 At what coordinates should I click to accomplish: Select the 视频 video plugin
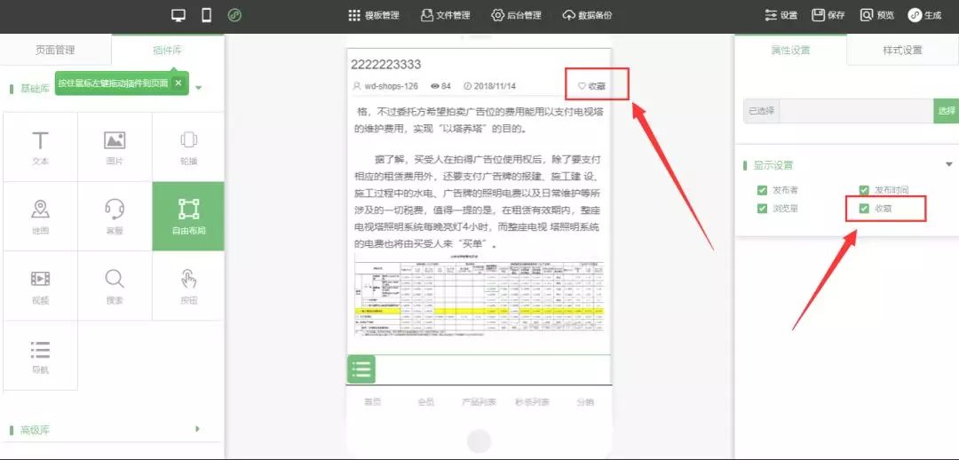(40, 286)
